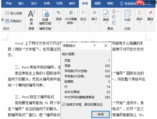Screen dimensions: 157x119
Task: Click the 字符数(不计空格) row
Action: click(x=87, y=71)
